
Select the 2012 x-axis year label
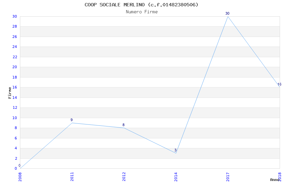[x=124, y=177]
